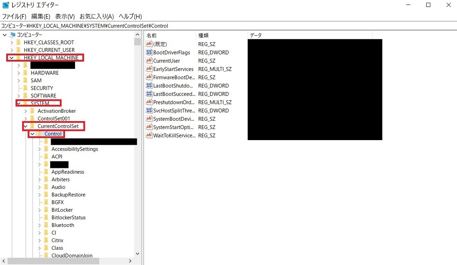Click the SystemBootDevi... string icon
The image size is (457, 265).
click(149, 119)
